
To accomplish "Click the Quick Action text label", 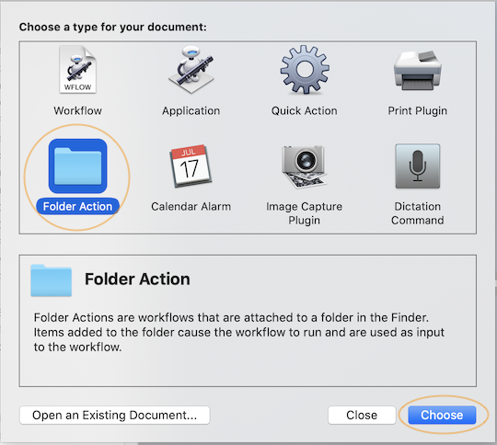I will [305, 111].
